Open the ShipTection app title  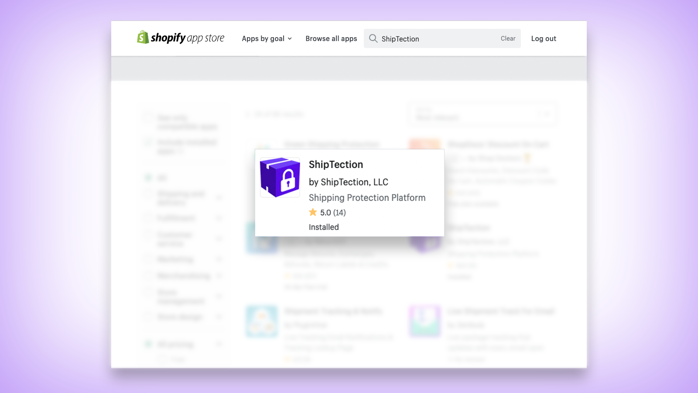(336, 165)
